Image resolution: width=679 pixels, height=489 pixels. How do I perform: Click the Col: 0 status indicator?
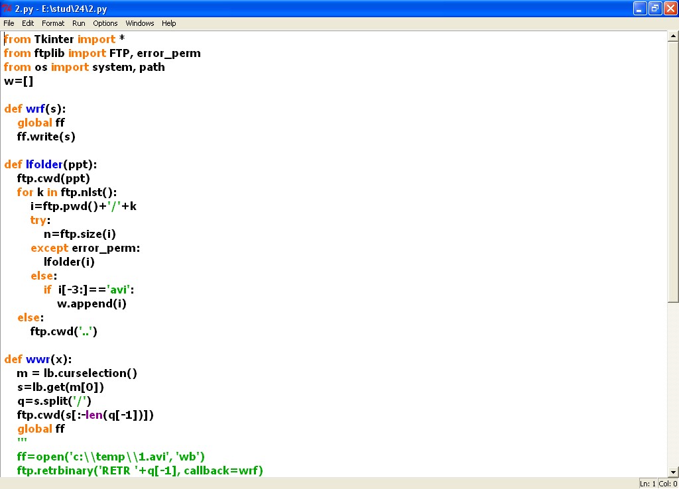[668, 484]
